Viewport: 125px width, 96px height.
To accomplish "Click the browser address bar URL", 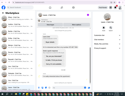I will [30, 2].
